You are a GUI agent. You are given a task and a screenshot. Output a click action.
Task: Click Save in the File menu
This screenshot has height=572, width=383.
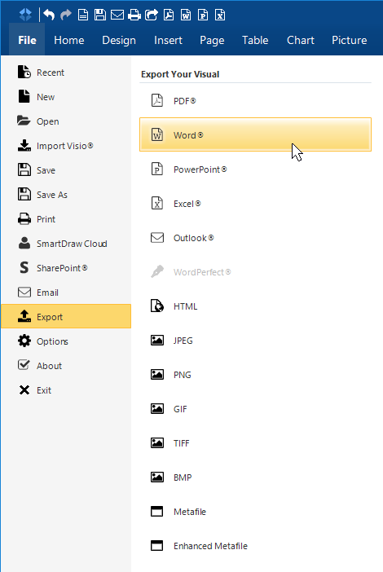pyautogui.click(x=66, y=170)
